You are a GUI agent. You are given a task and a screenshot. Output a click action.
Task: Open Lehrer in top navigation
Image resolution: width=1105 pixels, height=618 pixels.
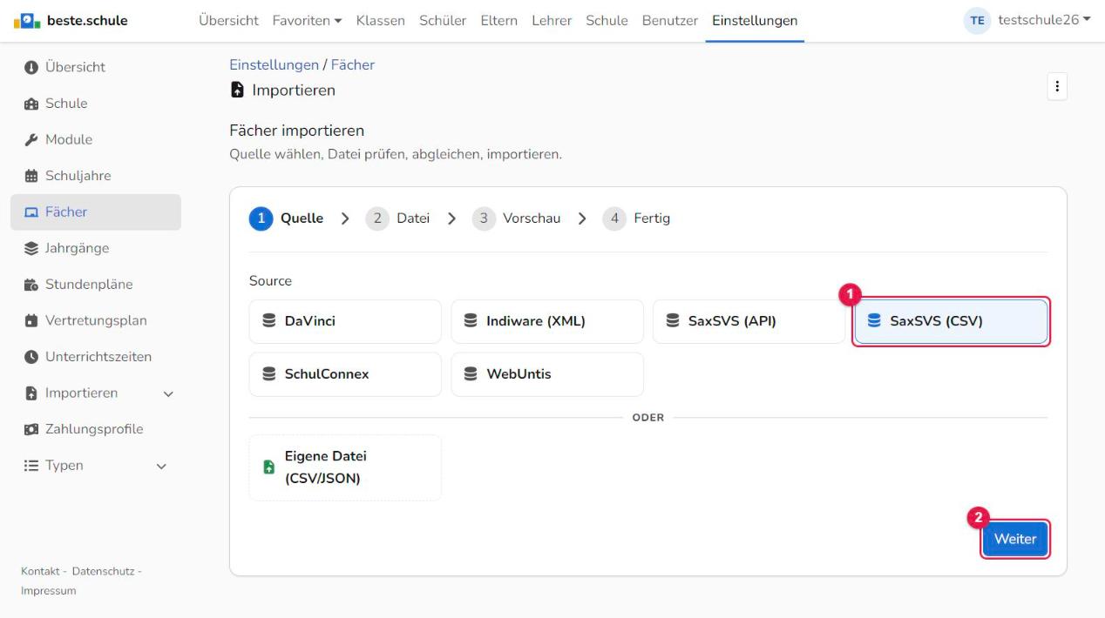pos(552,20)
